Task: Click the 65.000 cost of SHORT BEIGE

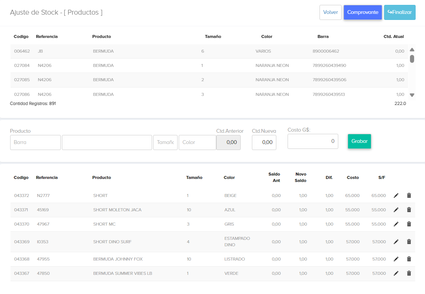Action: click(353, 195)
